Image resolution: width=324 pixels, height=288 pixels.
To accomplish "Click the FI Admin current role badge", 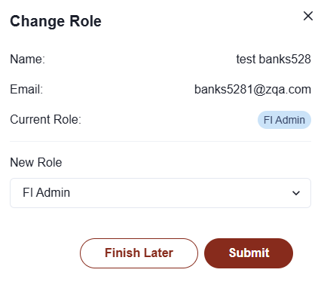I will [284, 120].
